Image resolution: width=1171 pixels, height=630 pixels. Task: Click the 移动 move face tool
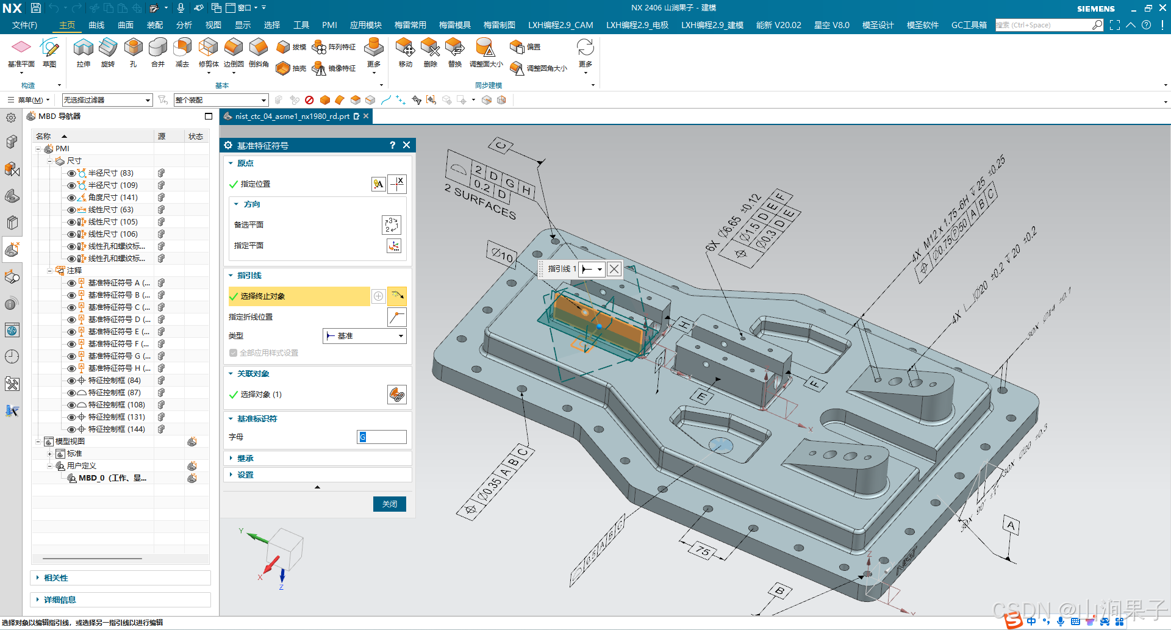click(x=406, y=52)
